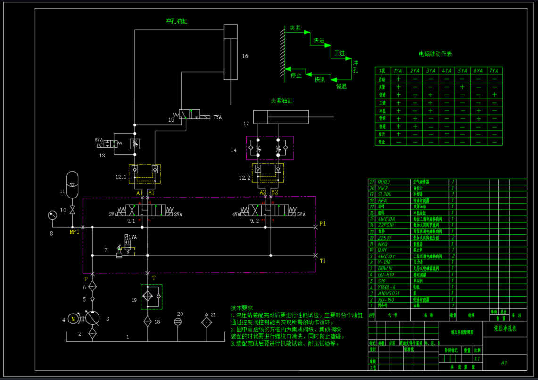Click the 'MP1' port label

74,232
